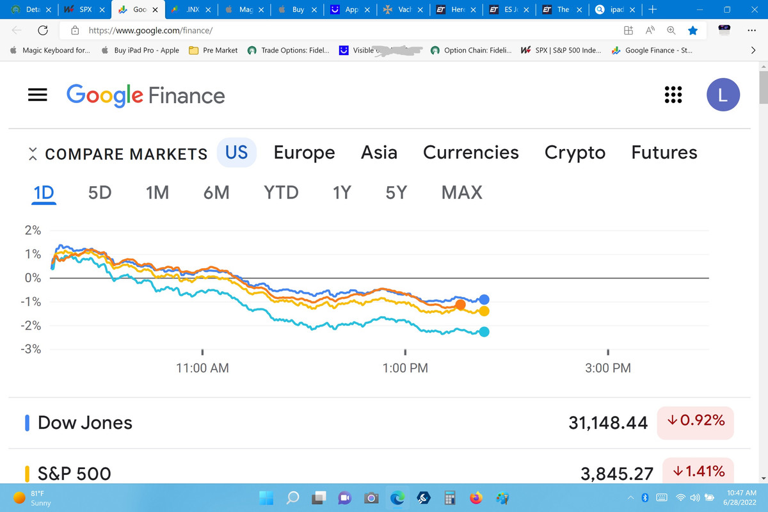Open the Camera app in the taskbar
The width and height of the screenshot is (768, 512).
pyautogui.click(x=371, y=498)
